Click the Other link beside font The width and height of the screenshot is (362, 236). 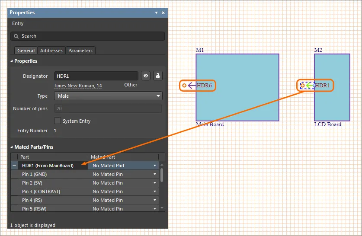(131, 85)
